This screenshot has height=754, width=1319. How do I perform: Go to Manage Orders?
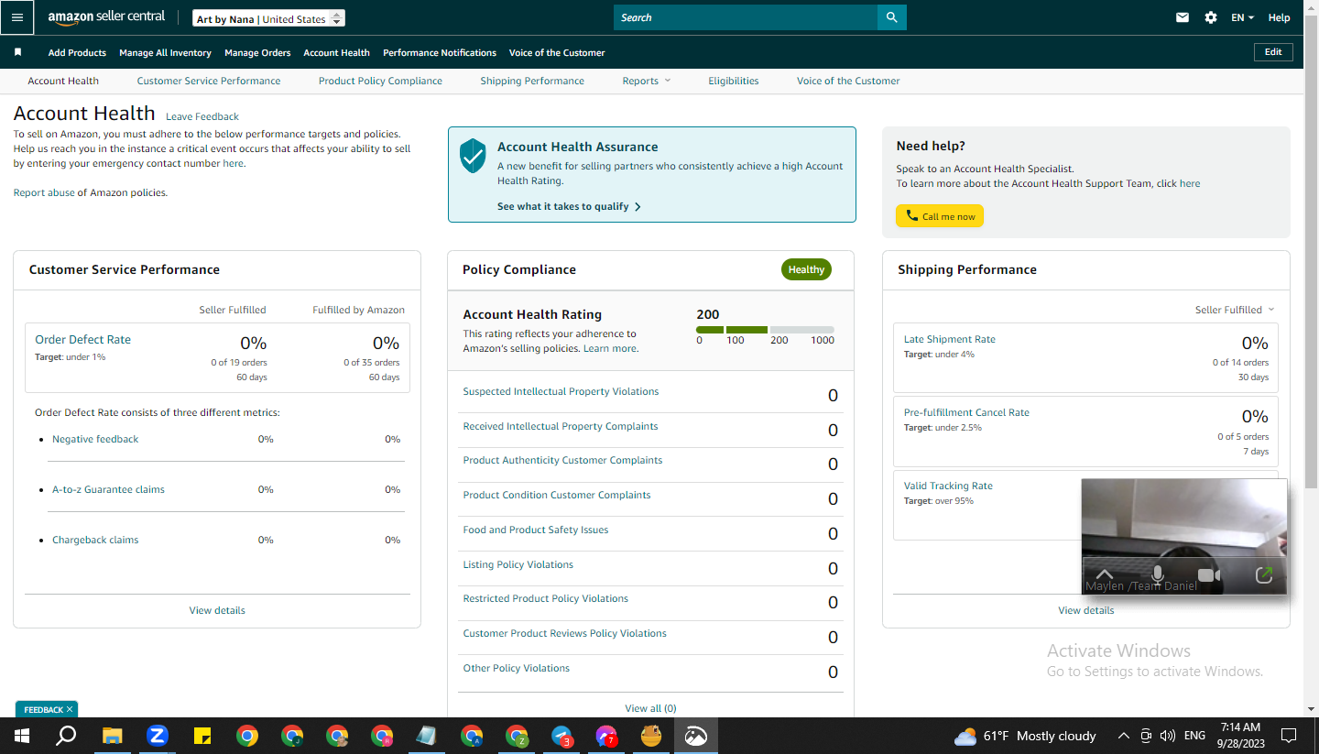coord(257,52)
